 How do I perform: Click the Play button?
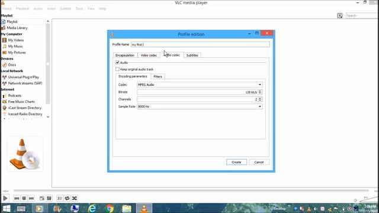pos(5,198)
